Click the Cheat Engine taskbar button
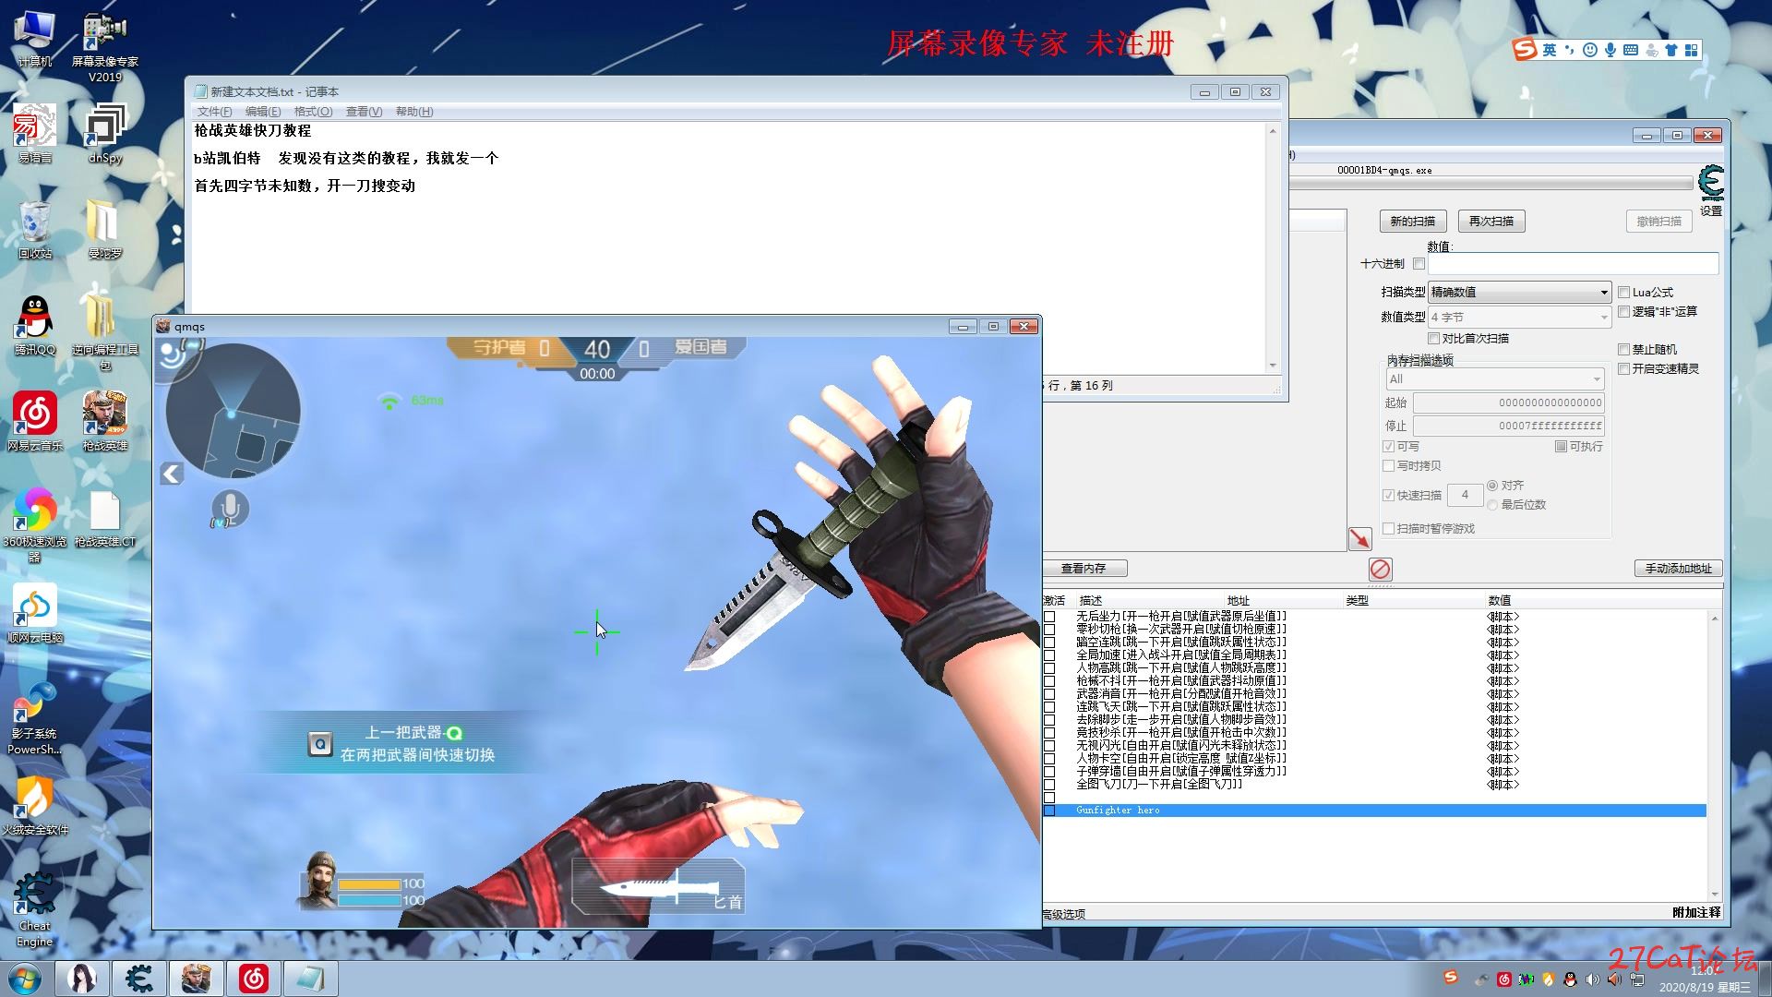Viewport: 1772px width, 997px height. pos(139,979)
